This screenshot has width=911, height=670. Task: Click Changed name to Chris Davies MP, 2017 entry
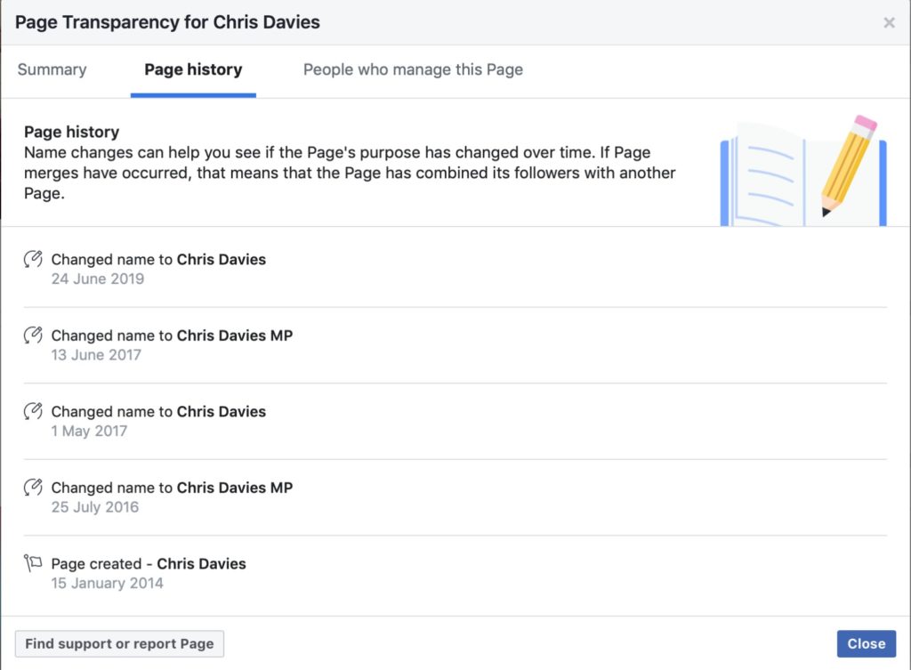click(x=172, y=335)
